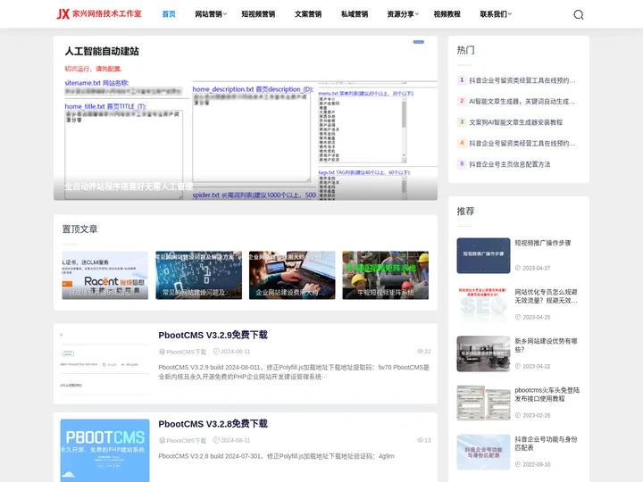643x482 pixels.
Task: Open 牛锟短视频矩阵系统 pinned thumbnail
Action: coord(386,275)
